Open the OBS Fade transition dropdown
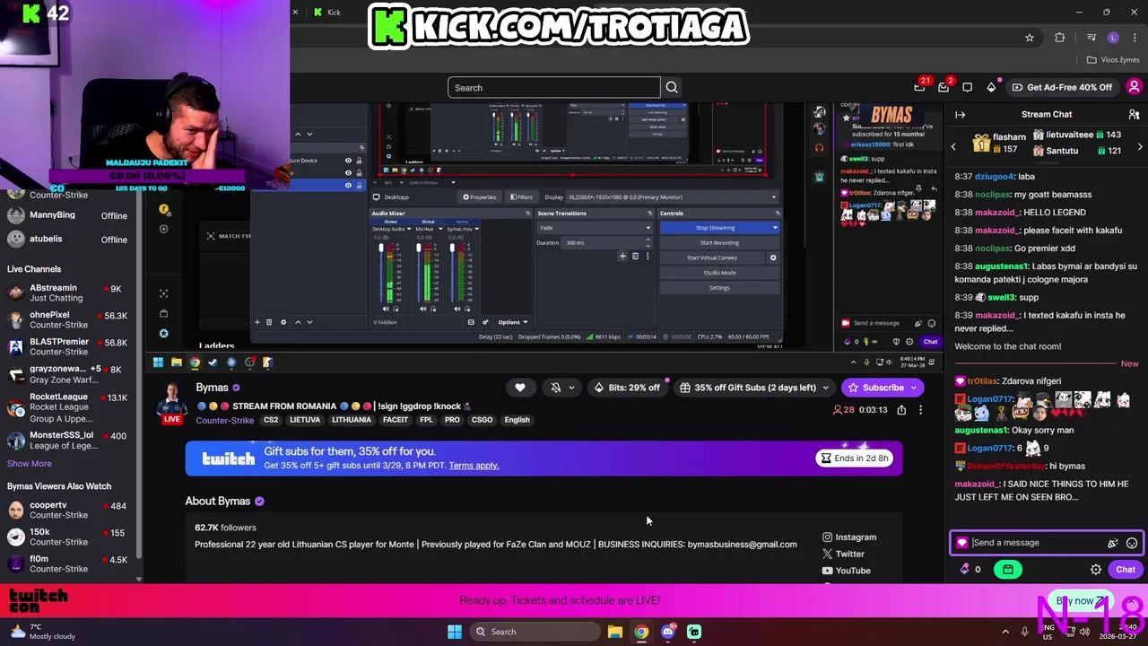Screen dimensions: 1148x646 pos(594,228)
